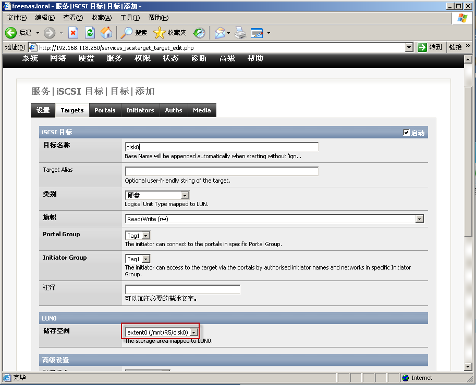The image size is (476, 385).
Task: Open FreeNAS 帮助 navigation menu
Action: (255, 58)
